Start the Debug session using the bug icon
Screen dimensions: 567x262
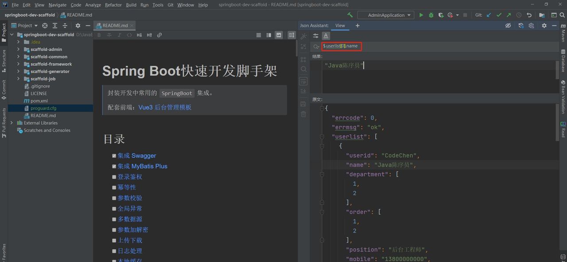[x=431, y=15]
